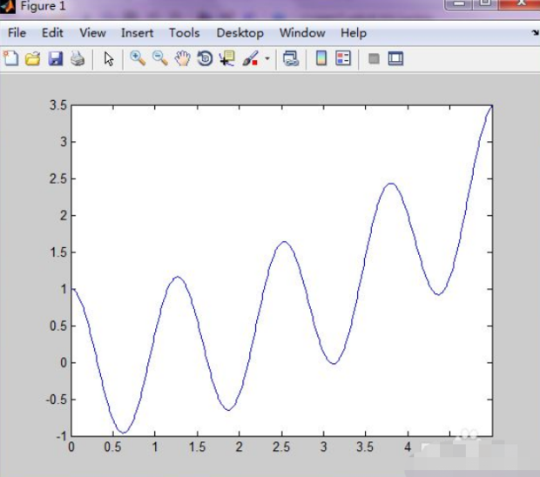
Task: Open the File menu
Action: tap(17, 33)
